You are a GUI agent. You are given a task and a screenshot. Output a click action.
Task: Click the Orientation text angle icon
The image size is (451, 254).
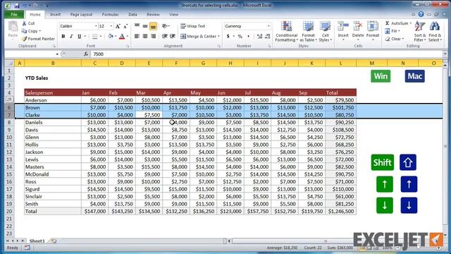pyautogui.click(x=164, y=26)
